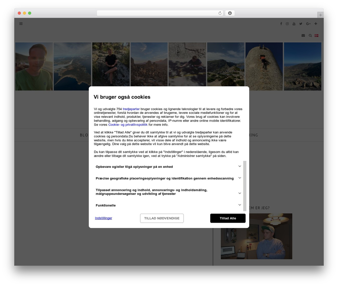Open the smiling man portrait thumbnail

point(34,66)
